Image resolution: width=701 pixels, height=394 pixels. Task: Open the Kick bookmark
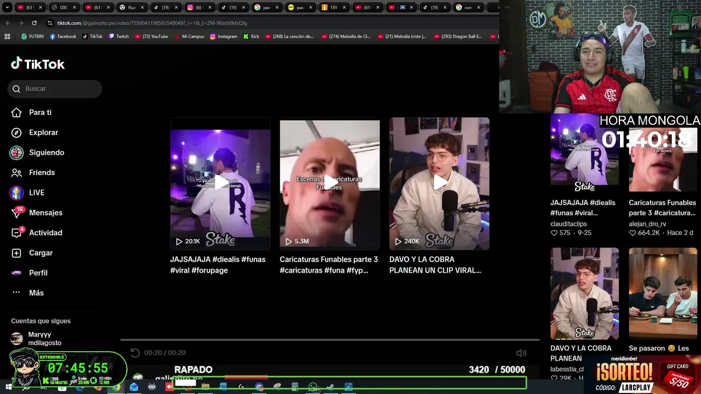pos(251,37)
